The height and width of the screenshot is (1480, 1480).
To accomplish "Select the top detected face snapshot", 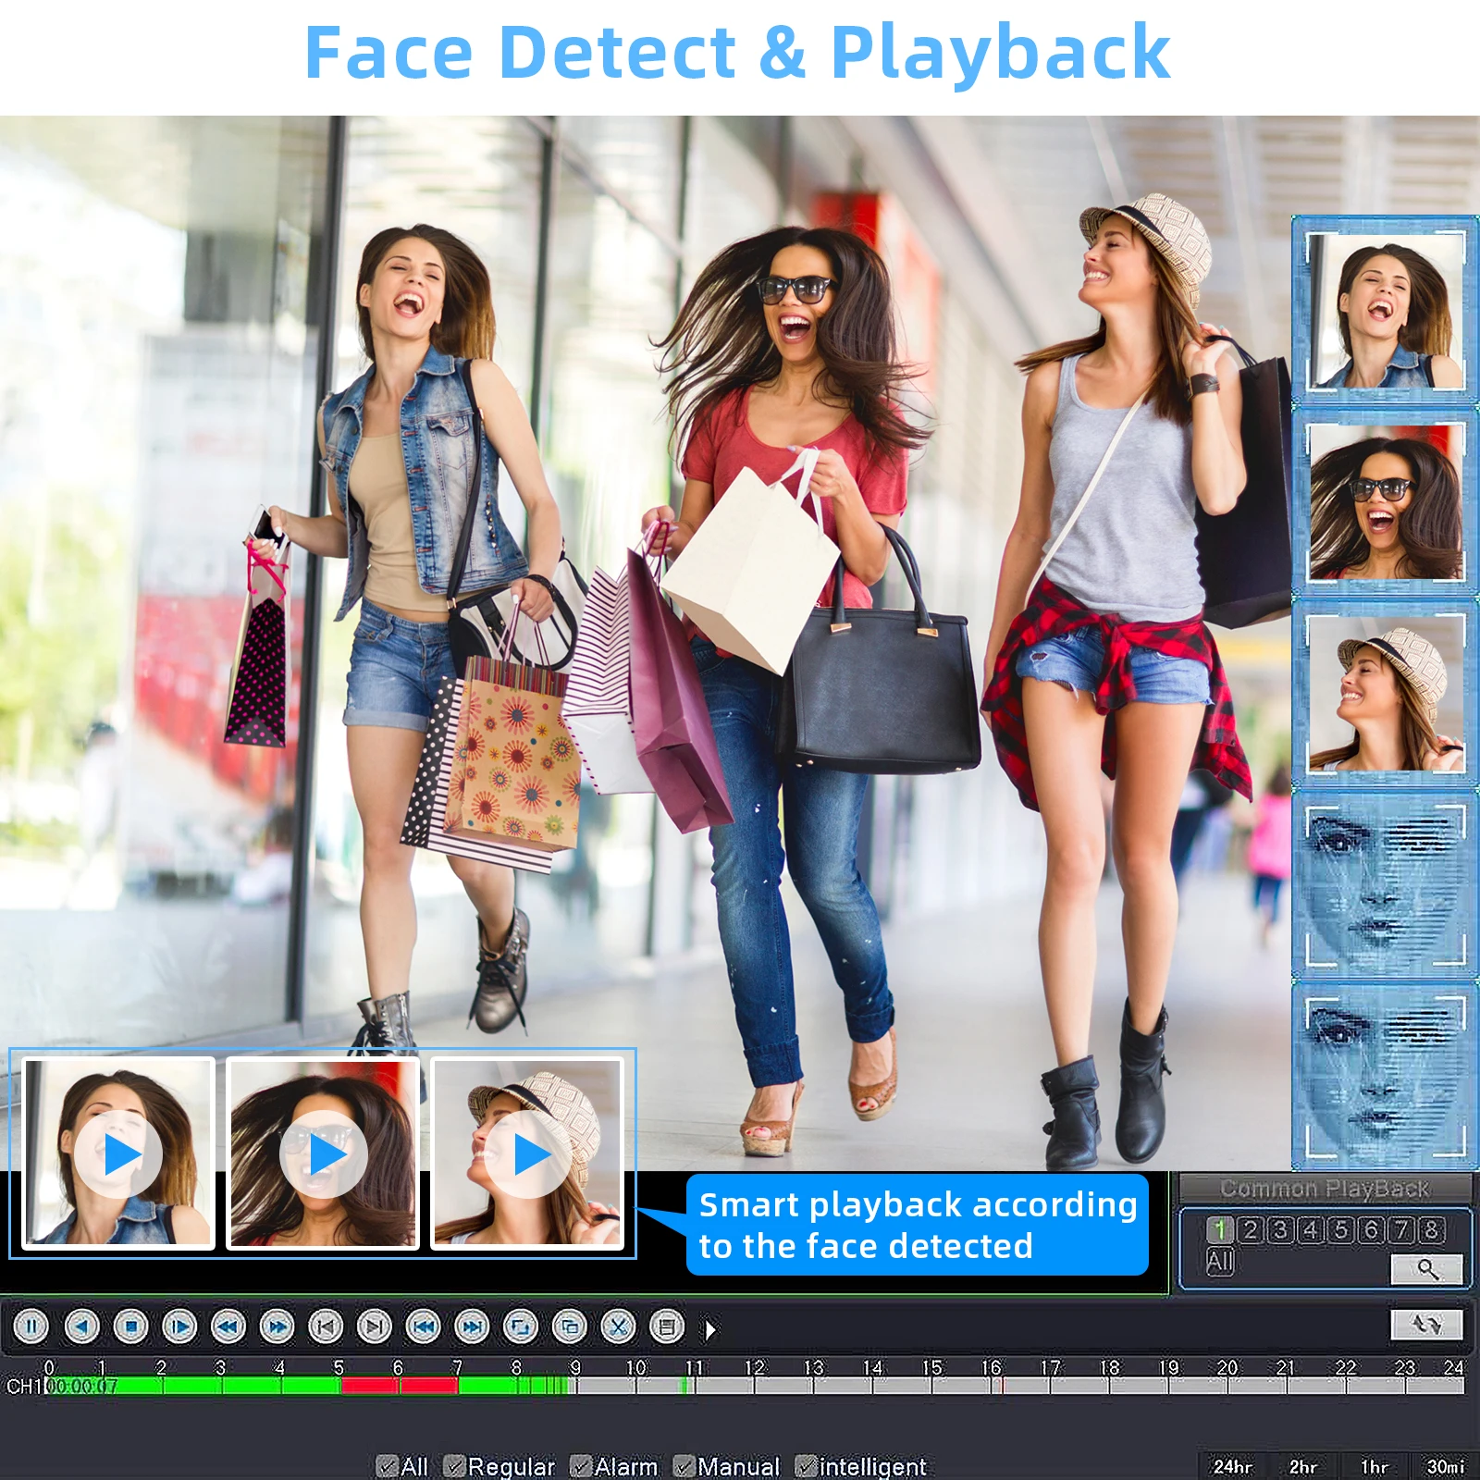I will pos(1385,311).
